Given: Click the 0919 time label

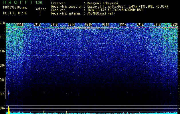Looking at the screenshot, I should tap(157, 25).
